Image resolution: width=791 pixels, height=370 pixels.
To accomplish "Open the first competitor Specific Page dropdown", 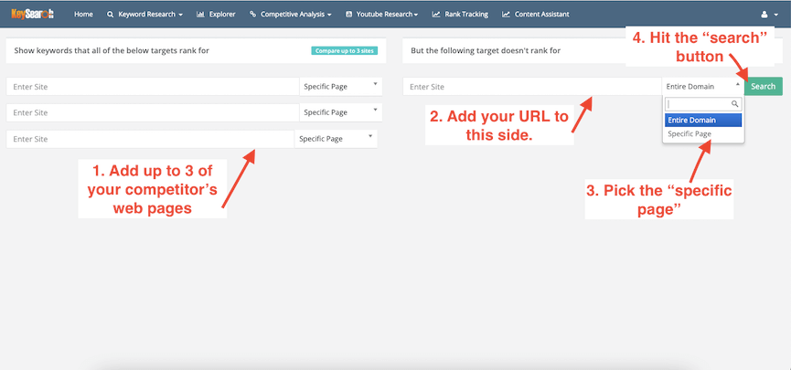I will point(341,86).
